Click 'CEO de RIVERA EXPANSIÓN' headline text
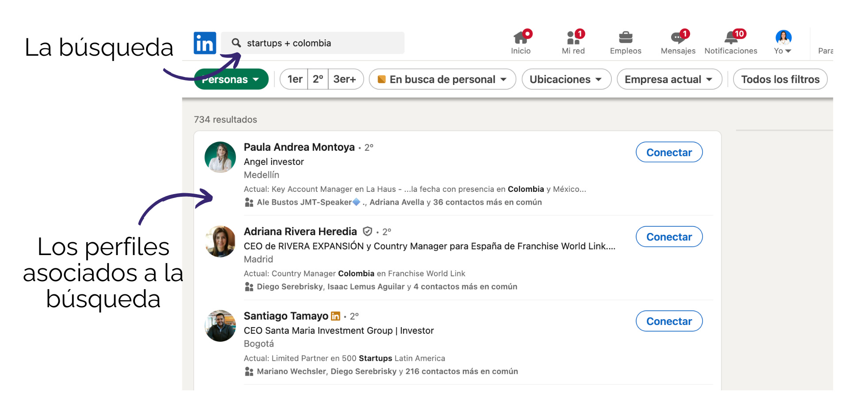Screen dimensions: 849x412 click(303, 246)
